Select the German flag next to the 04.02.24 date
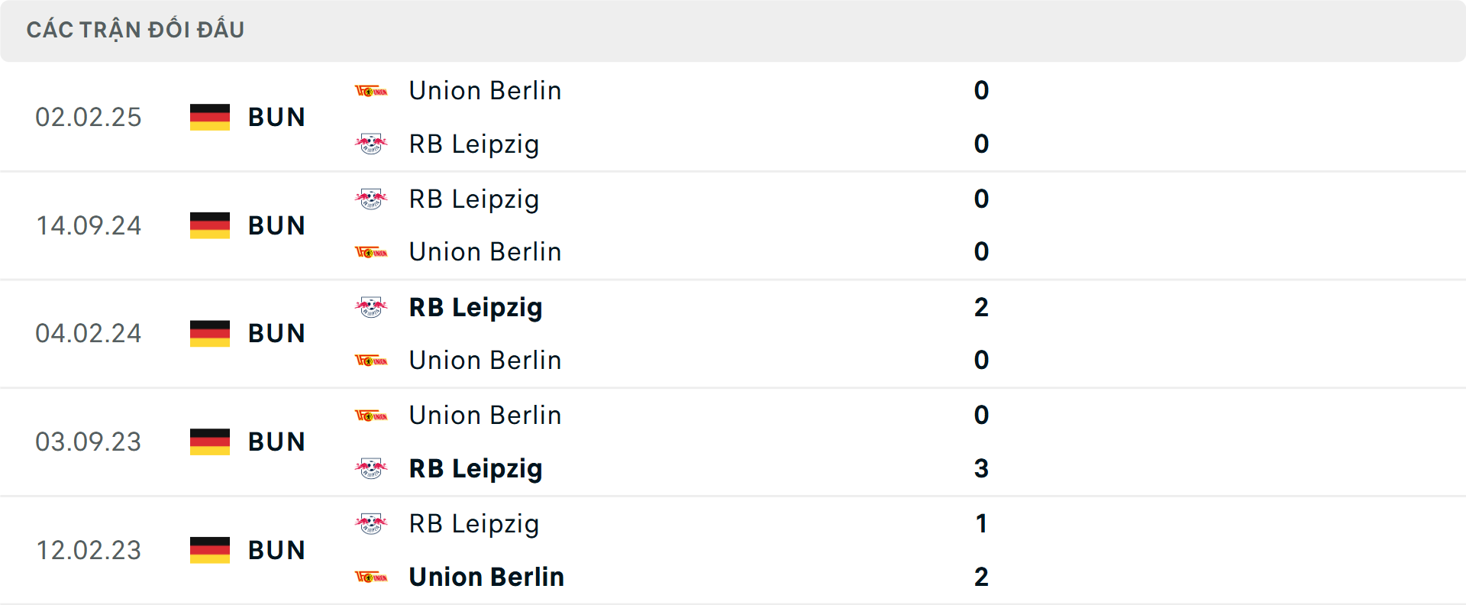Viewport: 1466px width, 605px height. point(209,332)
